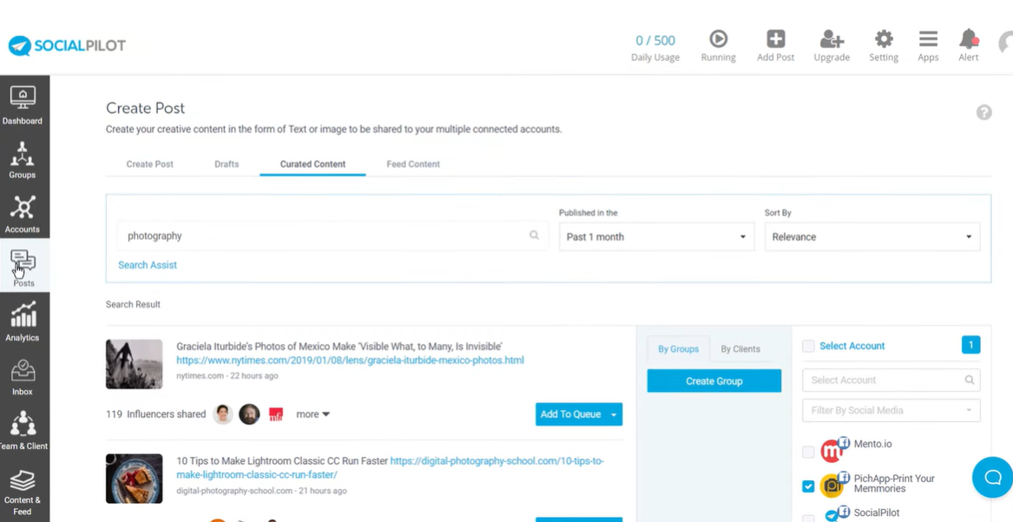Click the Mento.io account logo
1013x522 pixels.
pos(832,451)
